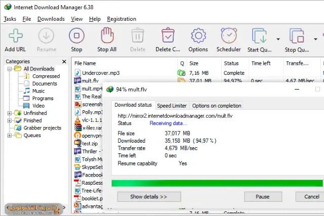Click the RaspSess PDF file icon
324x216 pixels.
coord(77,183)
